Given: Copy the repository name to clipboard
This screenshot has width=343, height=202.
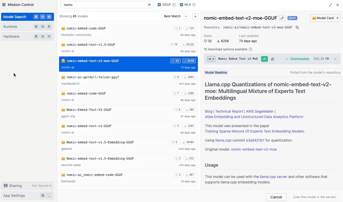Looking at the screenshot, I should pos(297,27).
